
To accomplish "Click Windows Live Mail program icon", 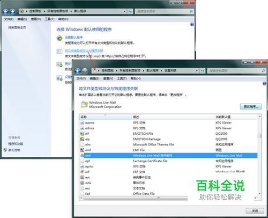I will [x=84, y=105].
